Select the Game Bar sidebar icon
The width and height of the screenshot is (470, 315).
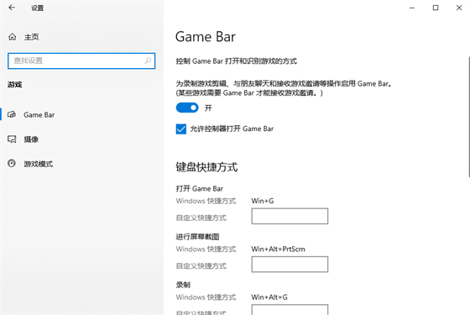pyautogui.click(x=12, y=114)
